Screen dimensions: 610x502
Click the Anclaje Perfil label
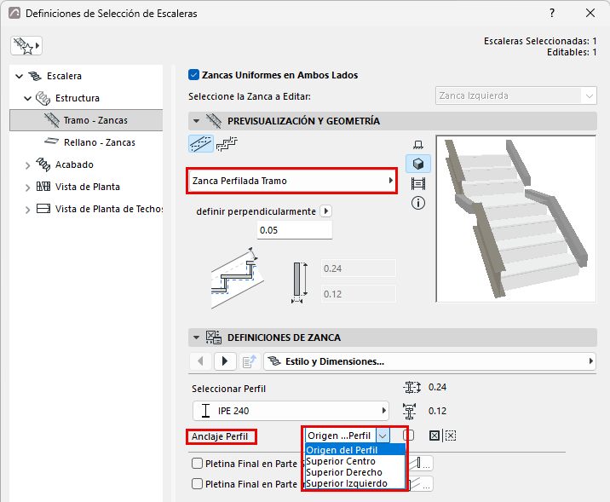(x=220, y=436)
